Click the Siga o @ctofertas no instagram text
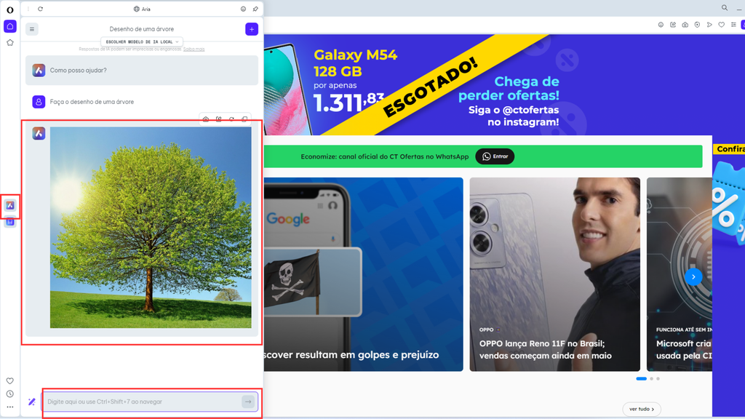Screen dimensions: 745x419 pyautogui.click(x=514, y=116)
